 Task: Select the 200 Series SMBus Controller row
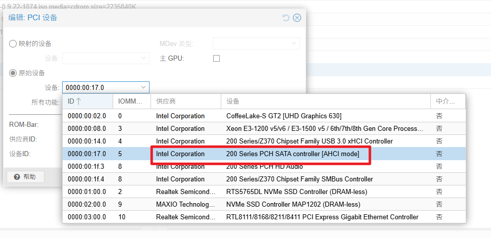[300, 179]
